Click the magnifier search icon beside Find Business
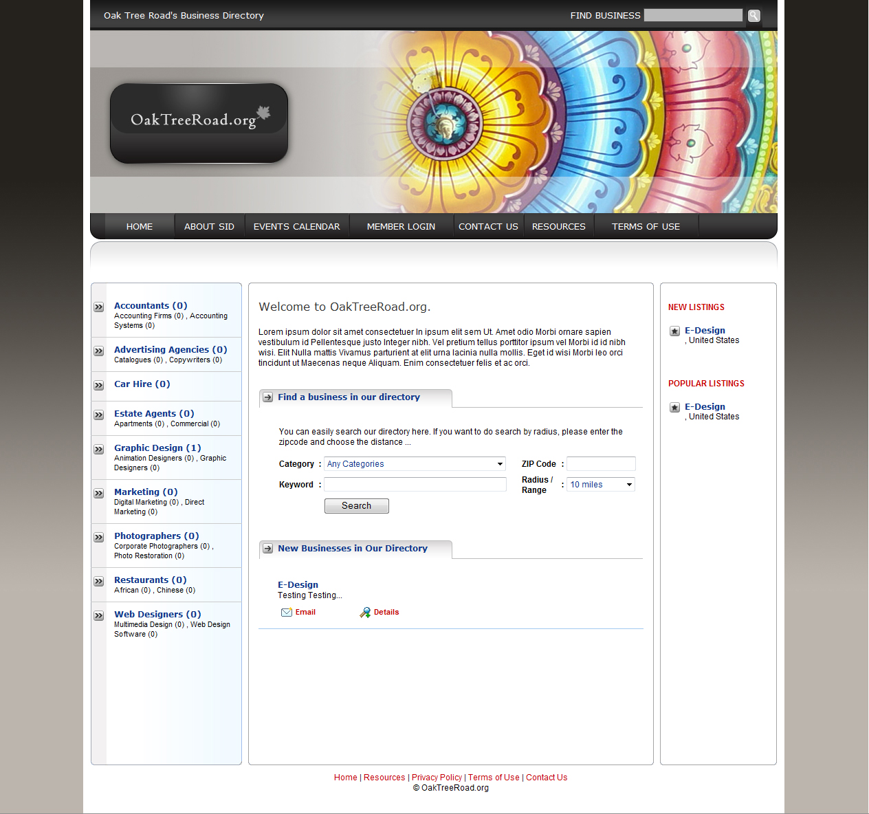This screenshot has height=814, width=869. click(x=753, y=16)
